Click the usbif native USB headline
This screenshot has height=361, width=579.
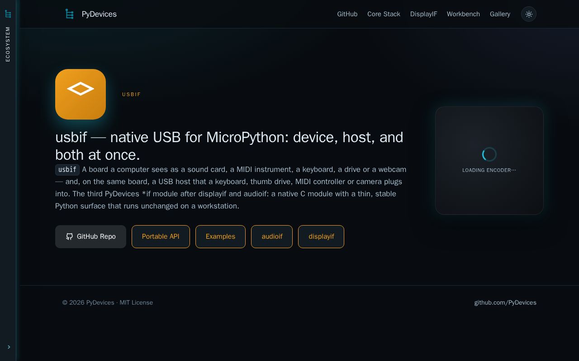coord(229,146)
